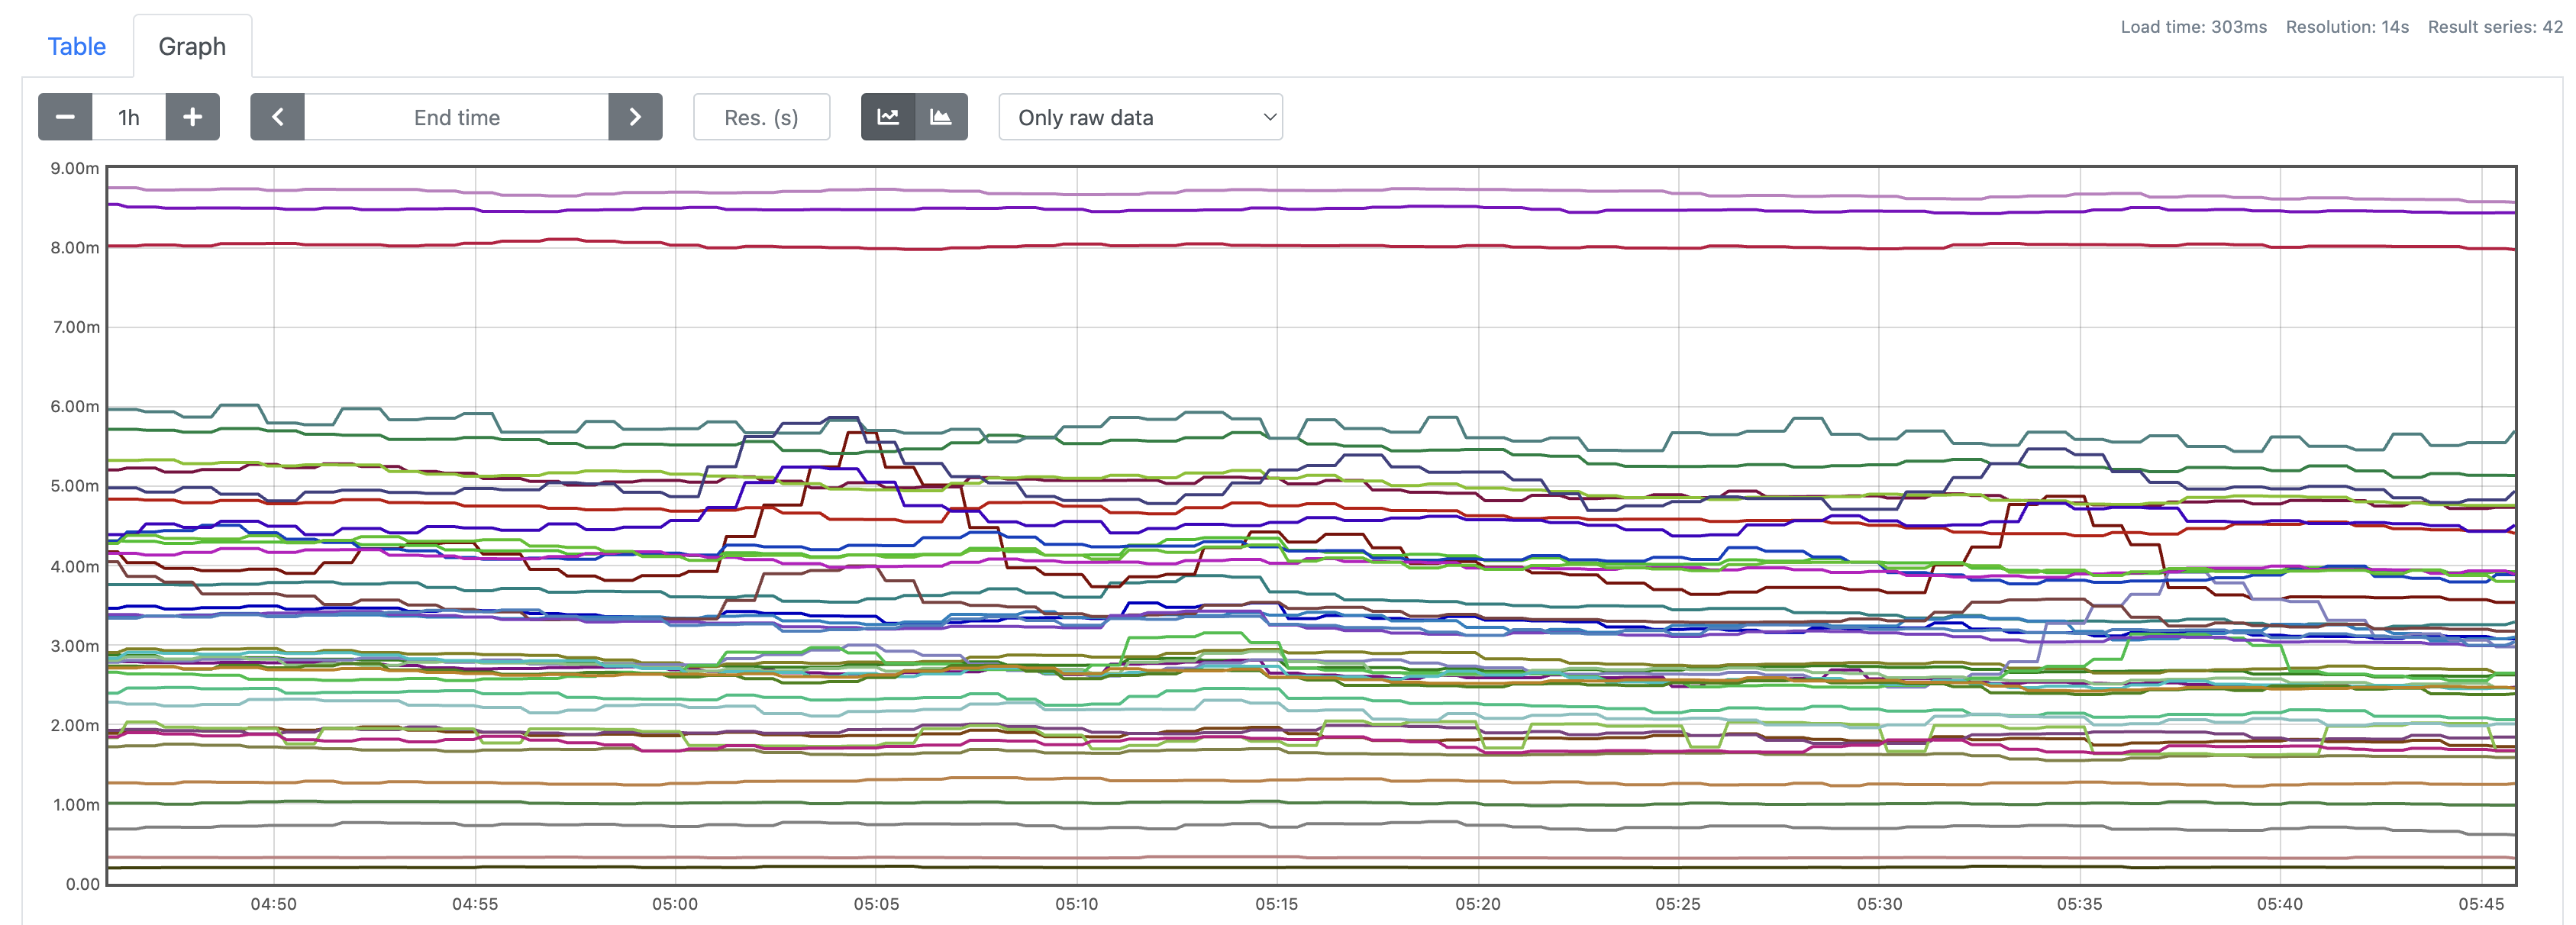This screenshot has width=2576, height=925.
Task: Focus the Res. (s) resolution field
Action: pyautogui.click(x=761, y=117)
